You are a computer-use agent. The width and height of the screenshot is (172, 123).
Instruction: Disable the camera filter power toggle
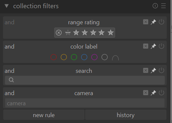(x=161, y=93)
